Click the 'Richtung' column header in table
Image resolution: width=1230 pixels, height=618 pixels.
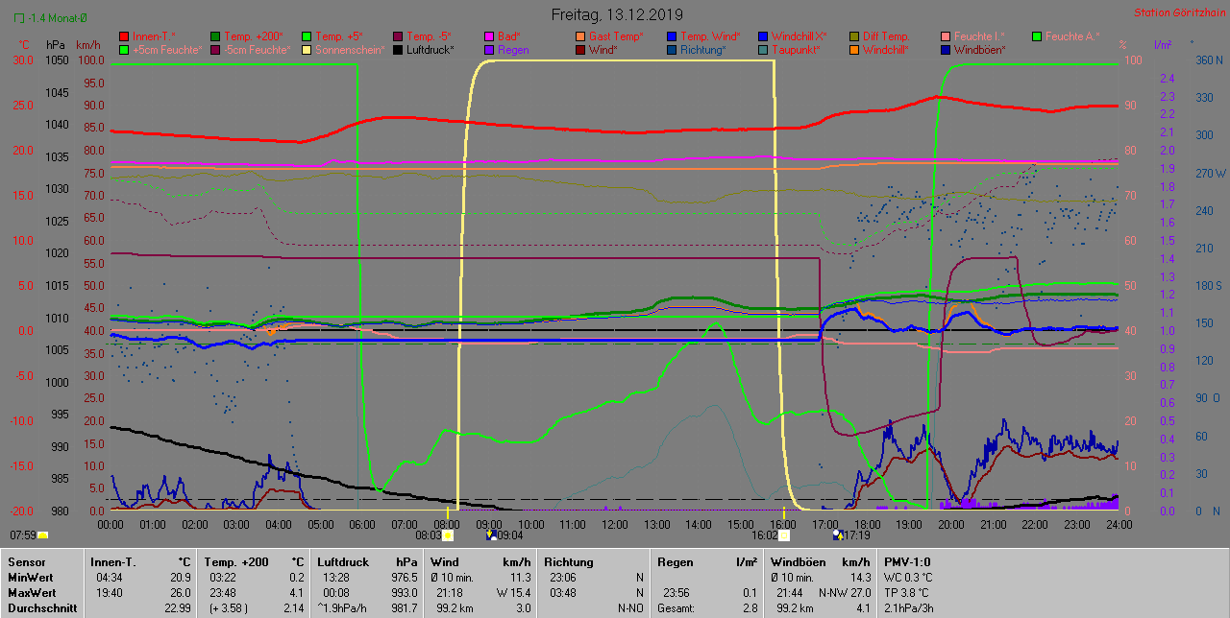(x=569, y=562)
